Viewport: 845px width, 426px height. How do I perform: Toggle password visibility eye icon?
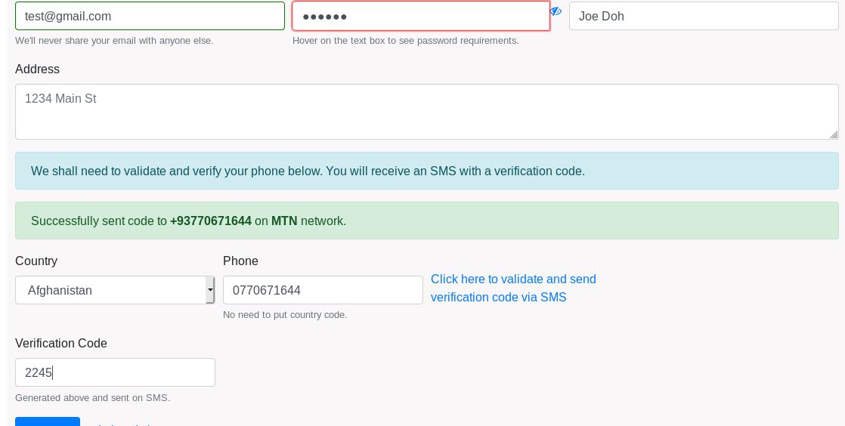(x=556, y=11)
